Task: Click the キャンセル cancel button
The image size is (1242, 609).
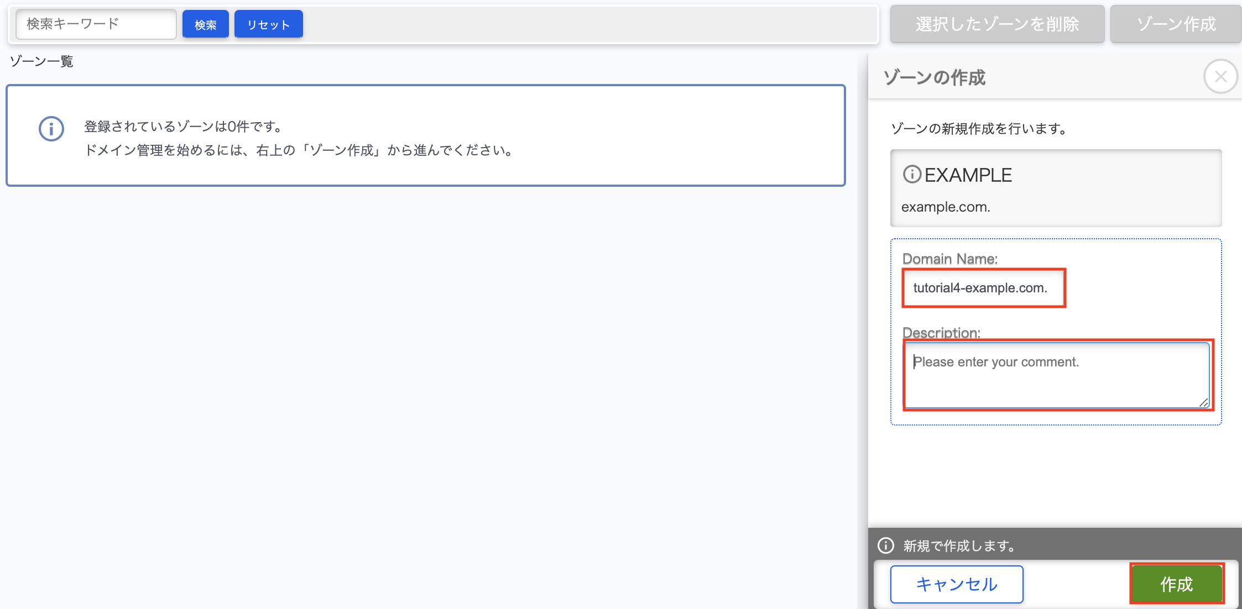Action: pyautogui.click(x=956, y=584)
